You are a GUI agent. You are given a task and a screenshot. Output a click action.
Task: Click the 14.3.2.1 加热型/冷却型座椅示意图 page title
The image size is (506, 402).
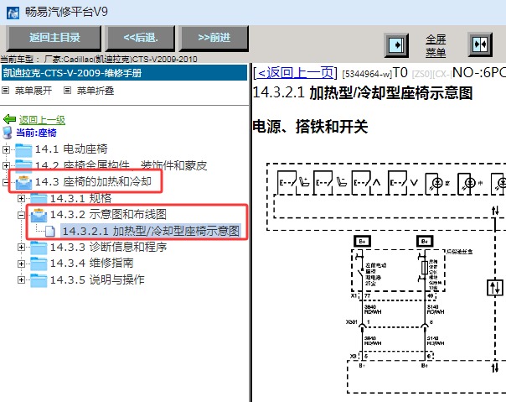363,93
